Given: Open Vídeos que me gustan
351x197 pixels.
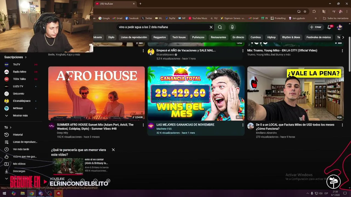Looking at the screenshot, I should pyautogui.click(x=21, y=157).
